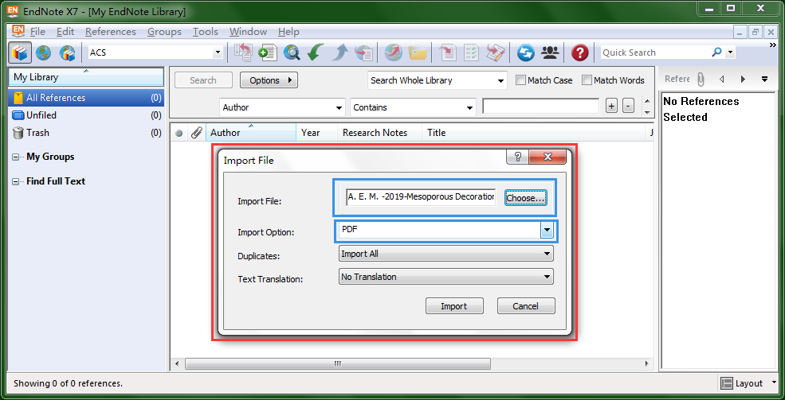
Task: Click the EndNote document icon left of File menu
Action: [18, 31]
